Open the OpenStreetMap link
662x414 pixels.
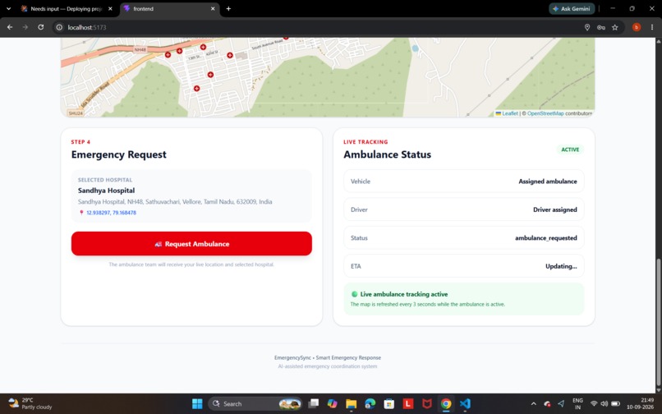pos(545,113)
